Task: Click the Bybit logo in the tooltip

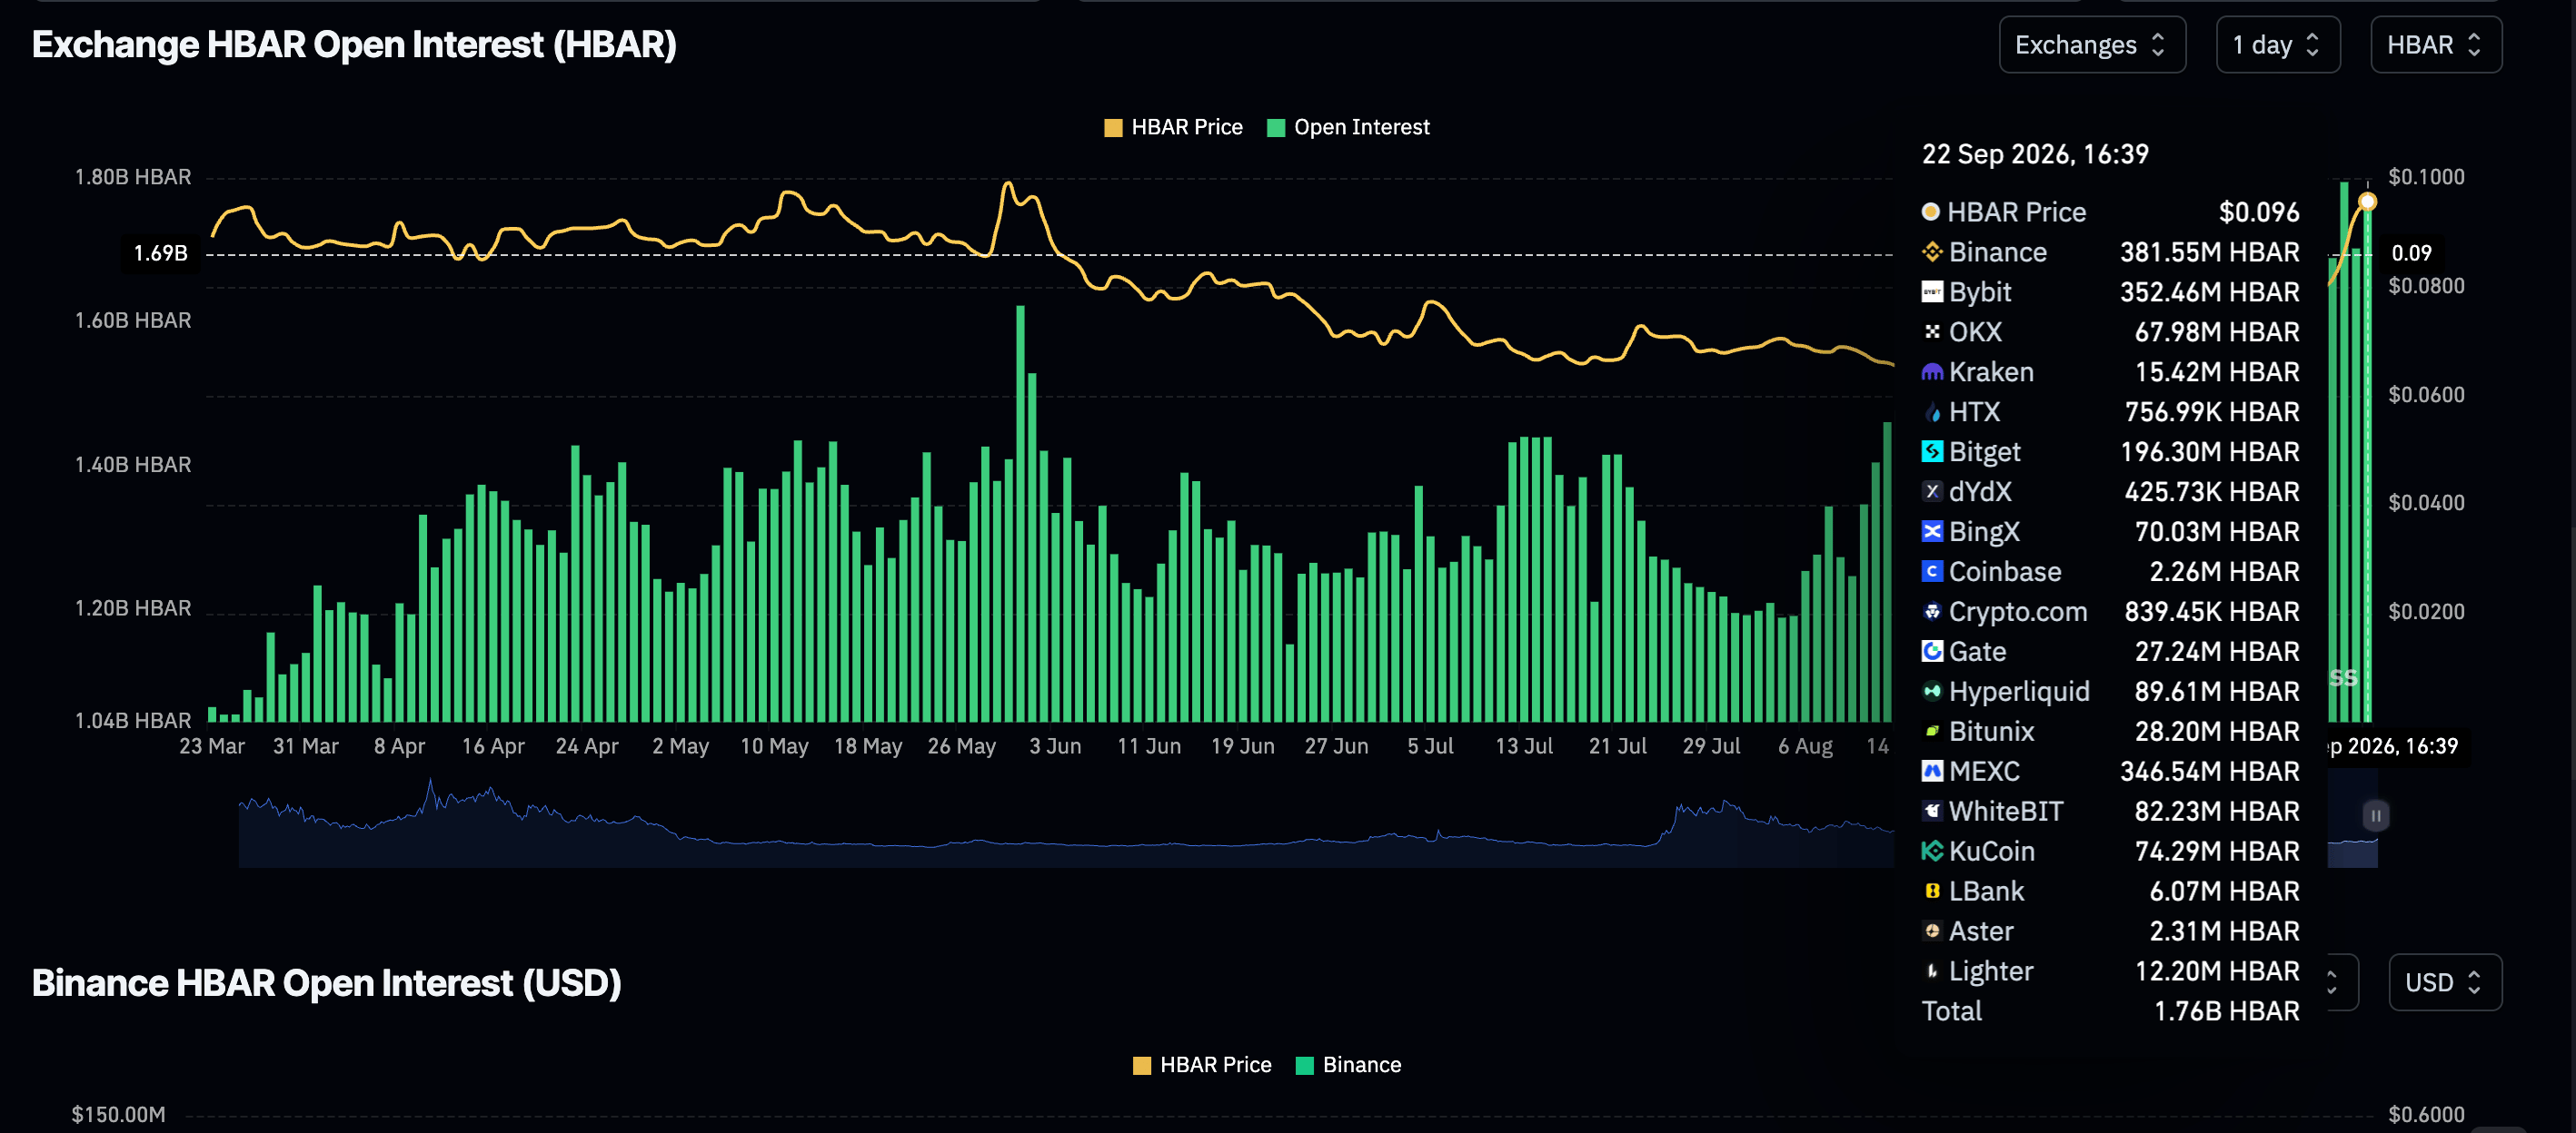Action: point(1932,291)
